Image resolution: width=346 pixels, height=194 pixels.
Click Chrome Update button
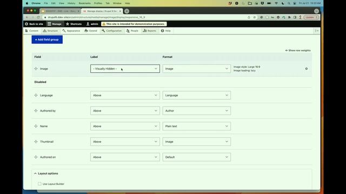click(311, 17)
